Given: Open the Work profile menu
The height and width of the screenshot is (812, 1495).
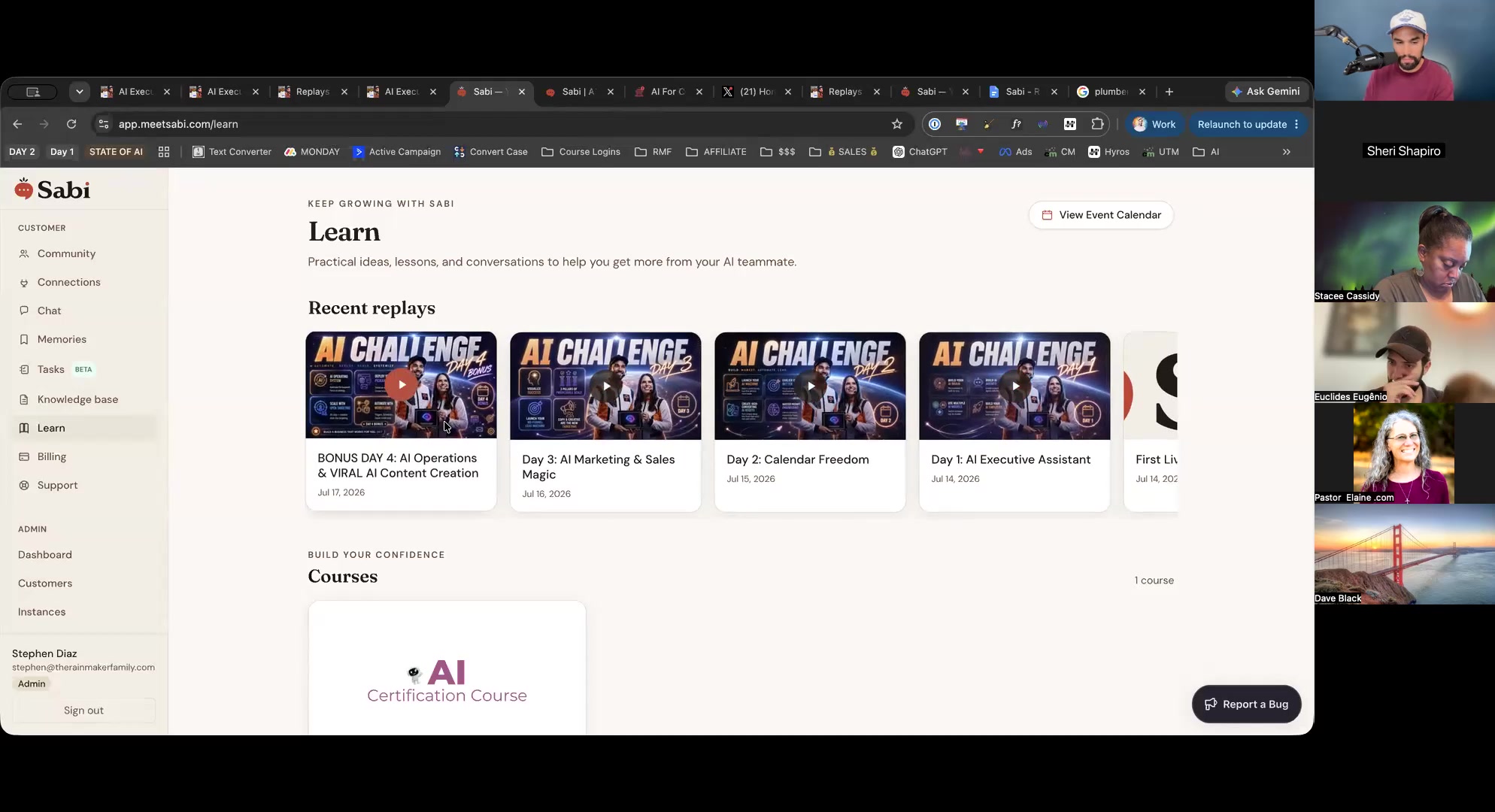Looking at the screenshot, I should coord(1154,124).
